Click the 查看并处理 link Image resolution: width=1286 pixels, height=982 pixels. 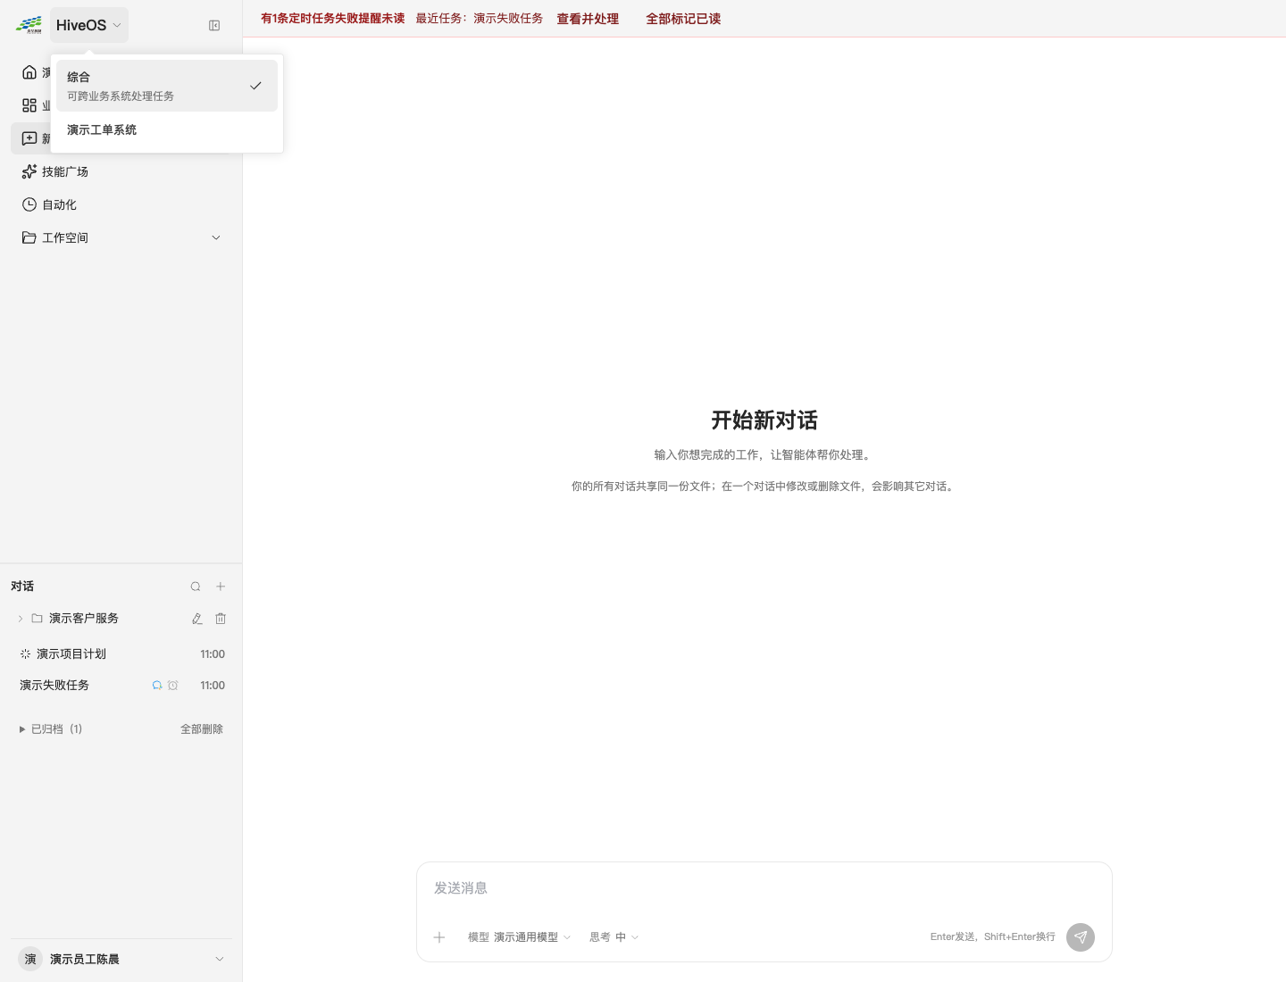click(588, 19)
